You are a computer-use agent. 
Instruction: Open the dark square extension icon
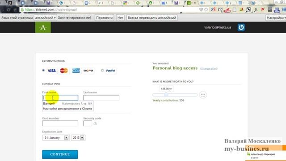tap(270, 9)
